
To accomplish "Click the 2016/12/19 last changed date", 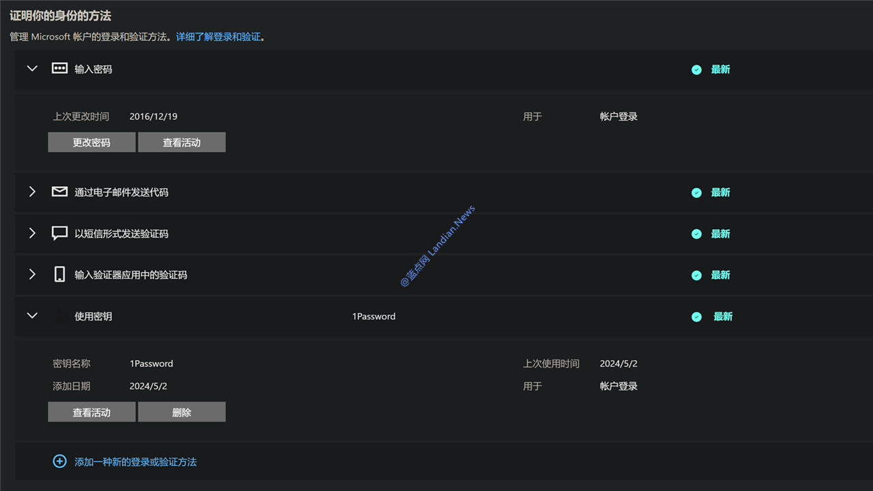I will coord(153,117).
